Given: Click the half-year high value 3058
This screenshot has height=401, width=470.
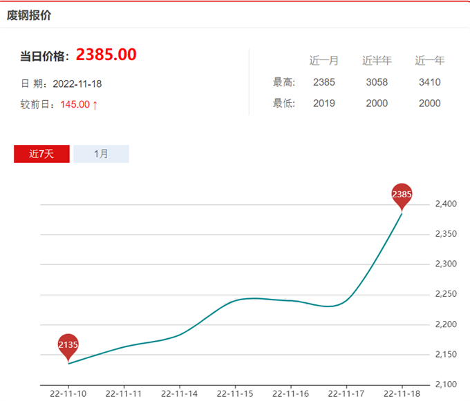Looking at the screenshot, I should (377, 82).
